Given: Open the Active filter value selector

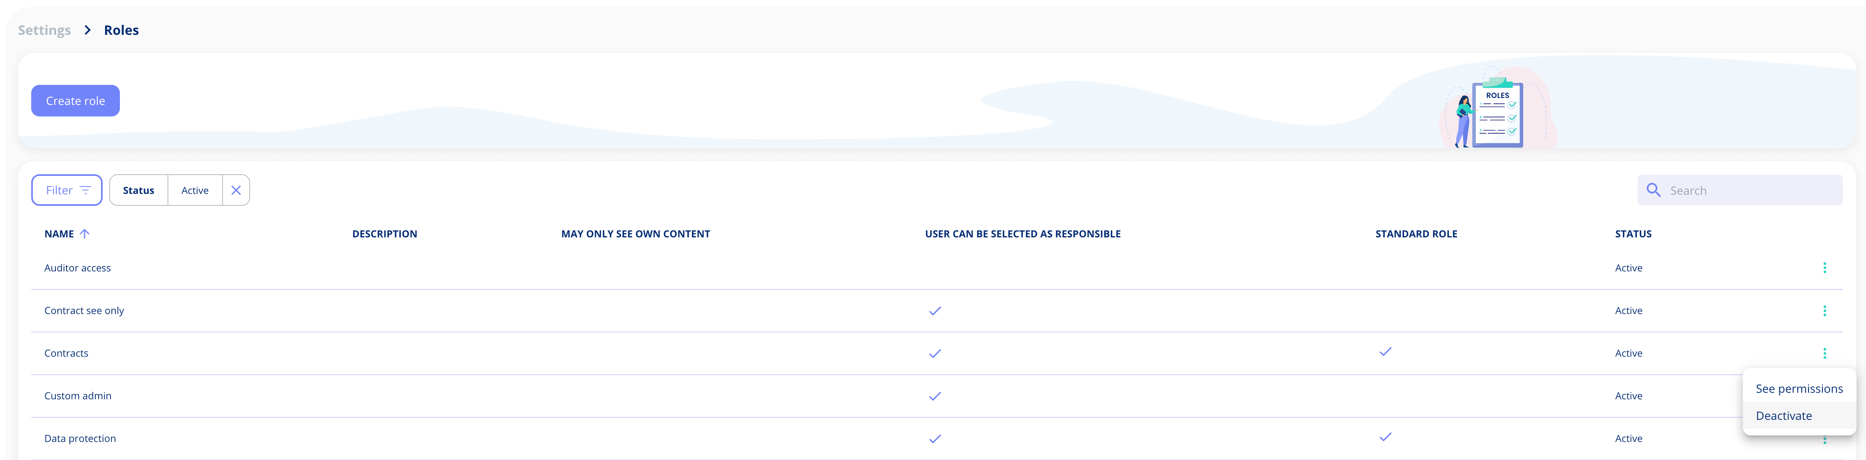Looking at the screenshot, I should (x=194, y=189).
